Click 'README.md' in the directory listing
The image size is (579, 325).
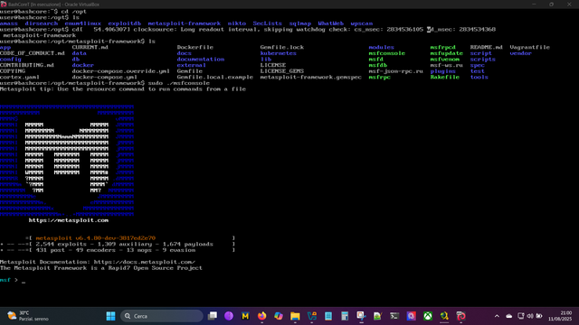487,47
